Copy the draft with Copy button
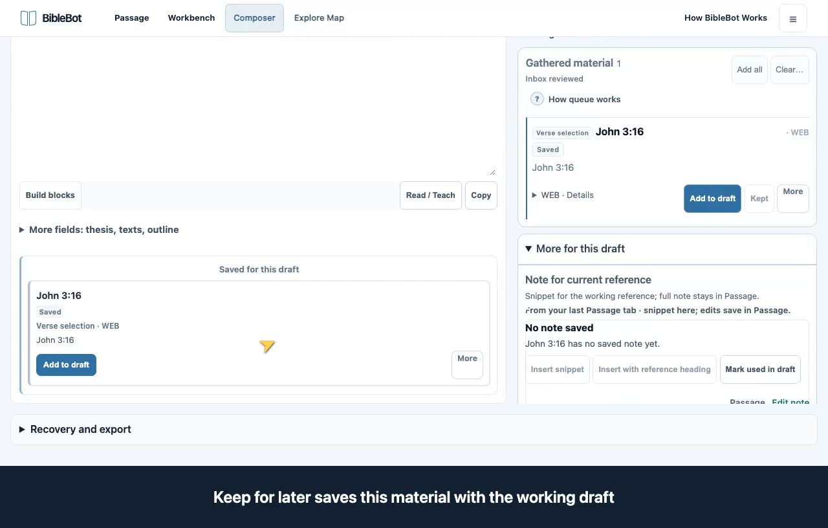The width and height of the screenshot is (828, 528). click(481, 195)
